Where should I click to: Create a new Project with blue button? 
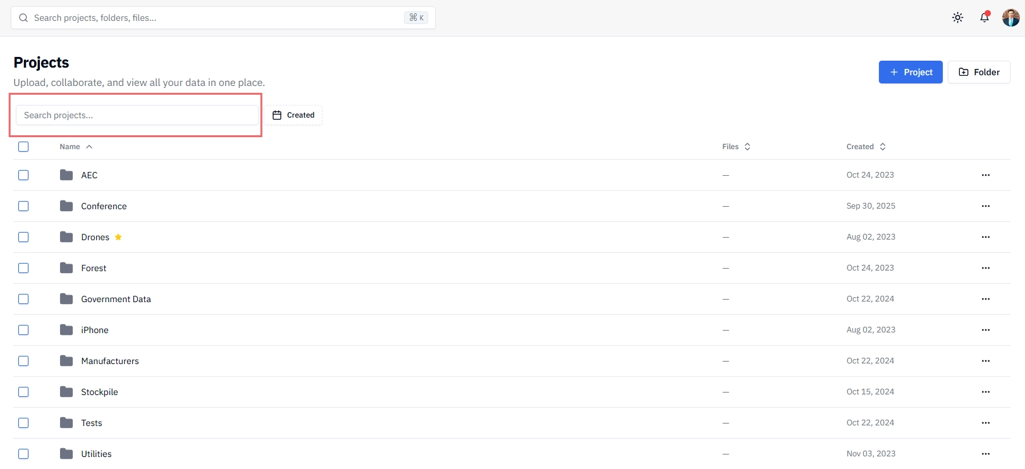pyautogui.click(x=911, y=72)
